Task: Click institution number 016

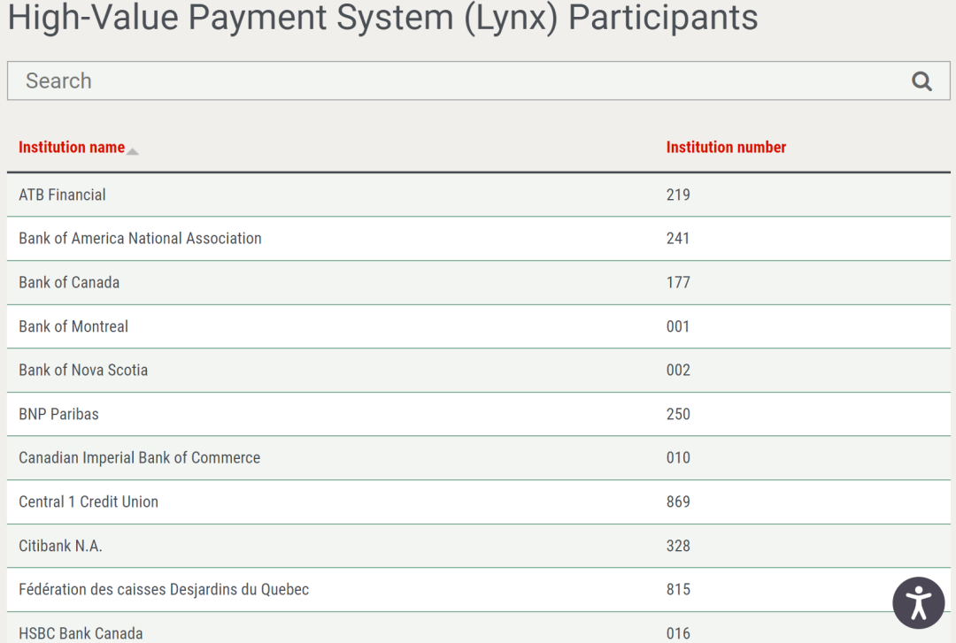Action: tap(678, 633)
